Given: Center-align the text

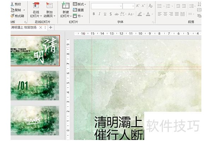Looking at the screenshot, I should (165, 14).
